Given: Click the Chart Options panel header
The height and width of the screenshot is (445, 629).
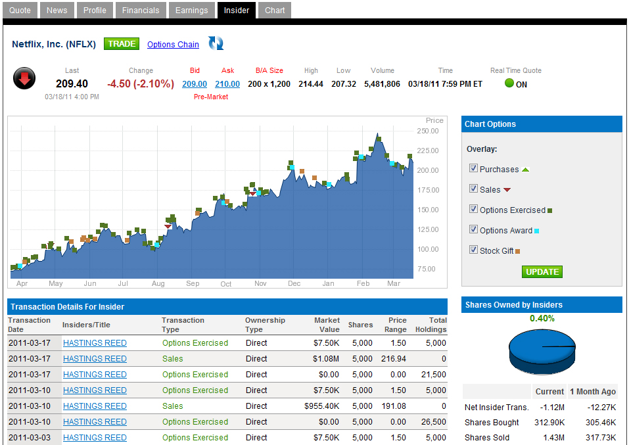Looking at the screenshot, I should point(542,124).
